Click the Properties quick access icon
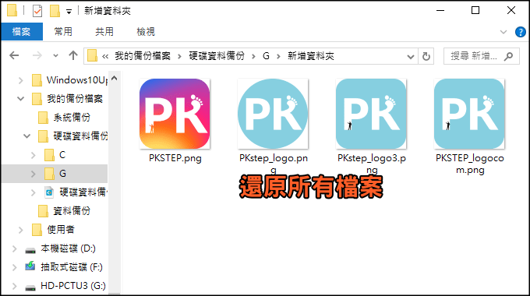This screenshot has height=296, width=530. (x=37, y=11)
